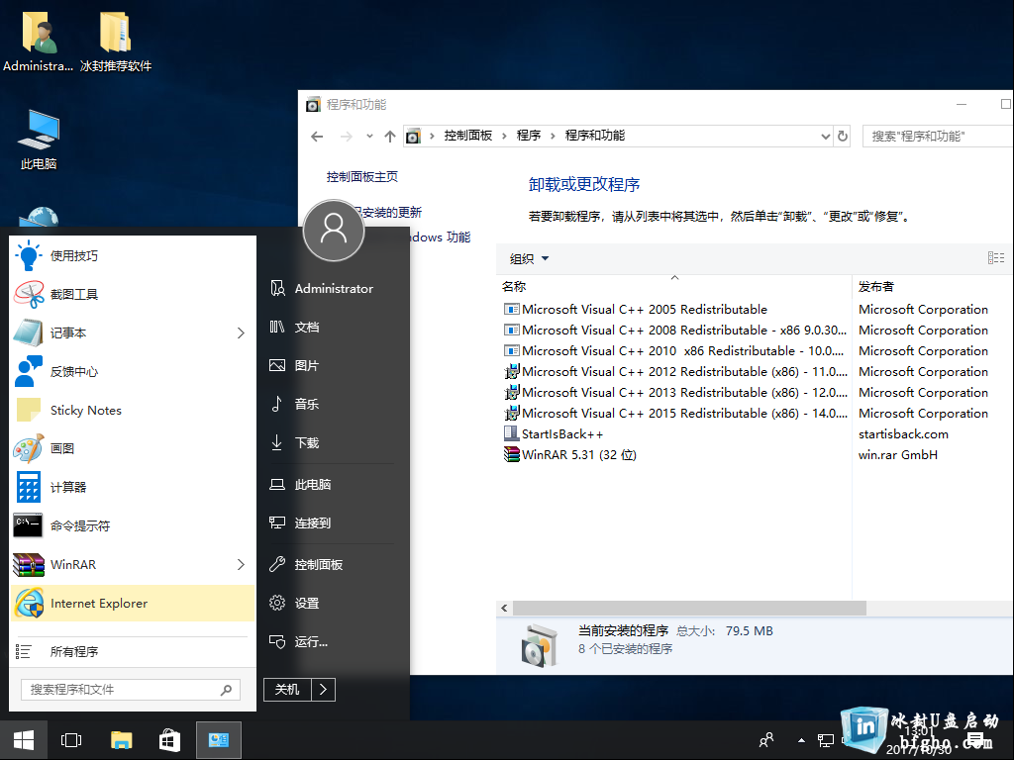Click 程序 breadcrumb in address bar
Viewport: 1014px width, 760px height.
[x=529, y=136]
